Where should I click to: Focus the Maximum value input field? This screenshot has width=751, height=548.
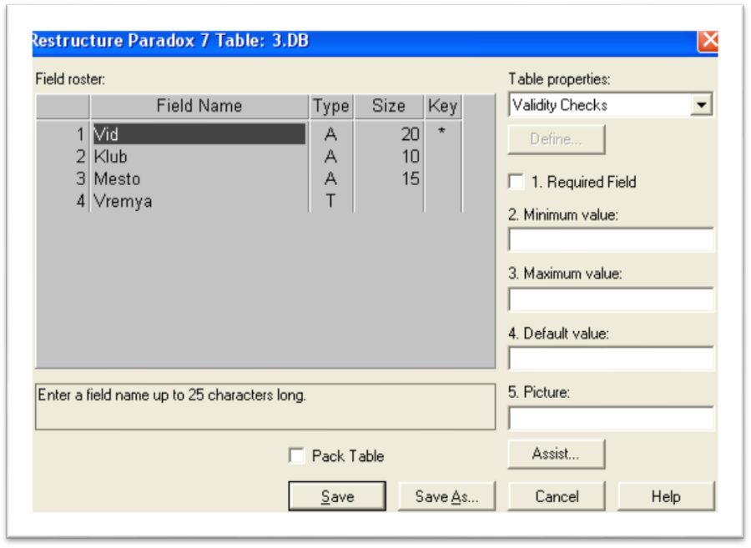[611, 299]
